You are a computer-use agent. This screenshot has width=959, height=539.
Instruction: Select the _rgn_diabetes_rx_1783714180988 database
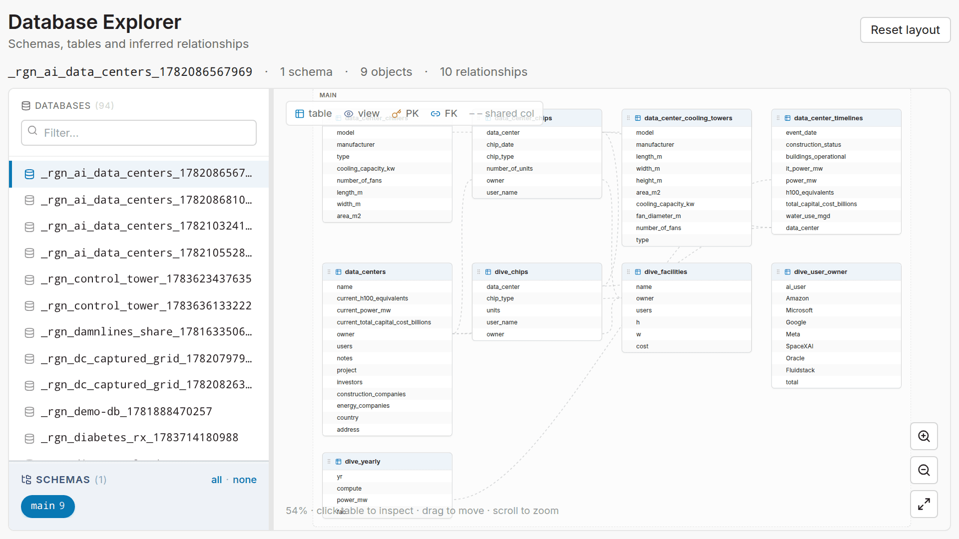pyautogui.click(x=139, y=438)
